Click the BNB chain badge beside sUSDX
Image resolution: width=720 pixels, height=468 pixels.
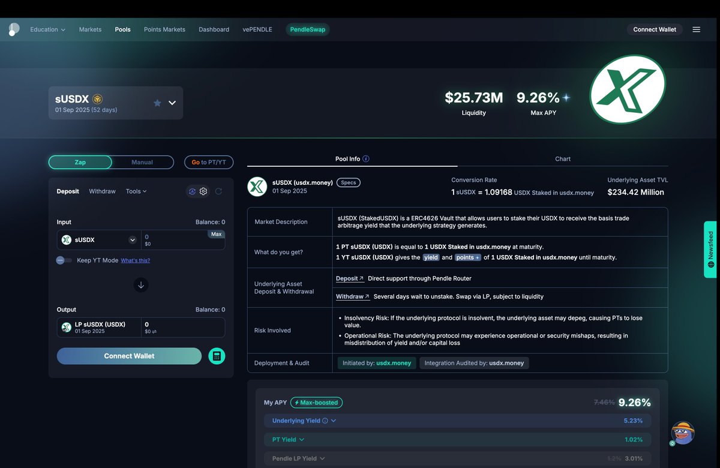coord(97,99)
